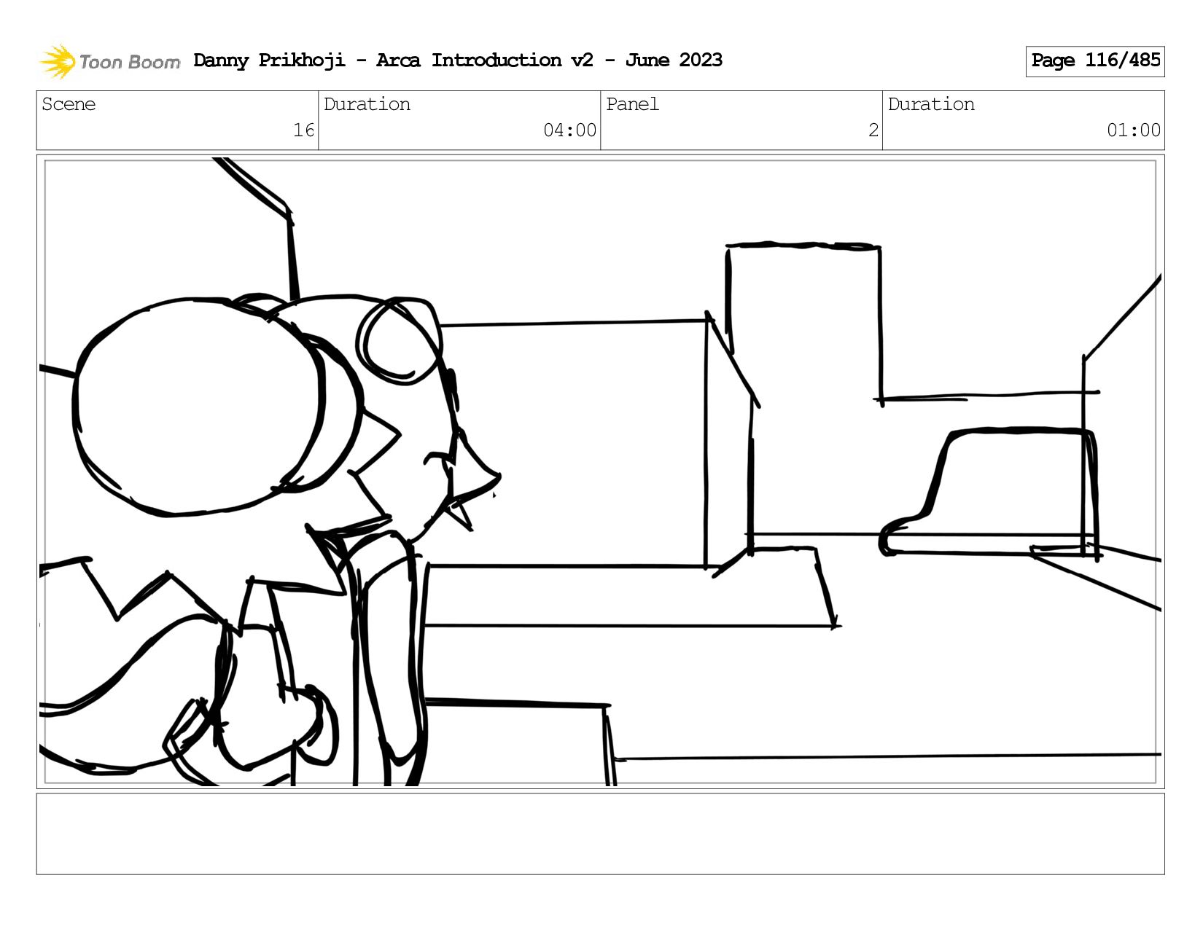This screenshot has height=929, width=1203.
Task: Select scene duration value '04:00'
Action: pos(569,130)
